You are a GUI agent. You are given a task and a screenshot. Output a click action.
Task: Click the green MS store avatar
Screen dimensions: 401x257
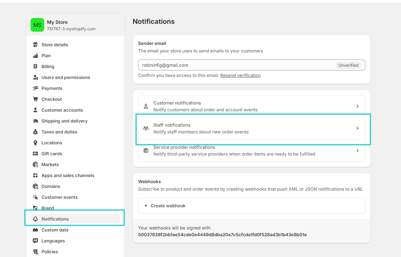(x=37, y=25)
